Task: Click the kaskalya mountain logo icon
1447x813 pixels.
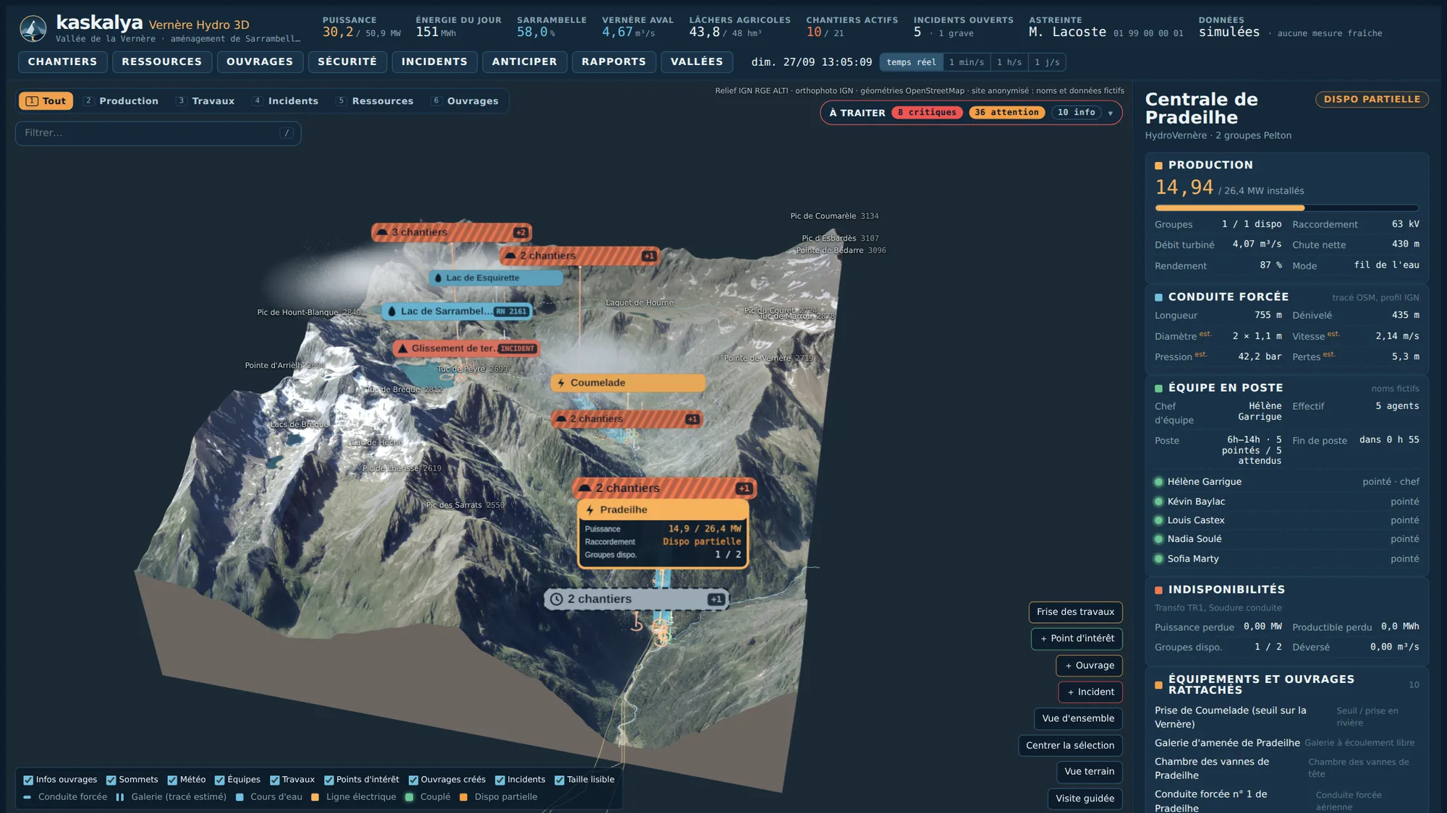Action: coord(33,29)
